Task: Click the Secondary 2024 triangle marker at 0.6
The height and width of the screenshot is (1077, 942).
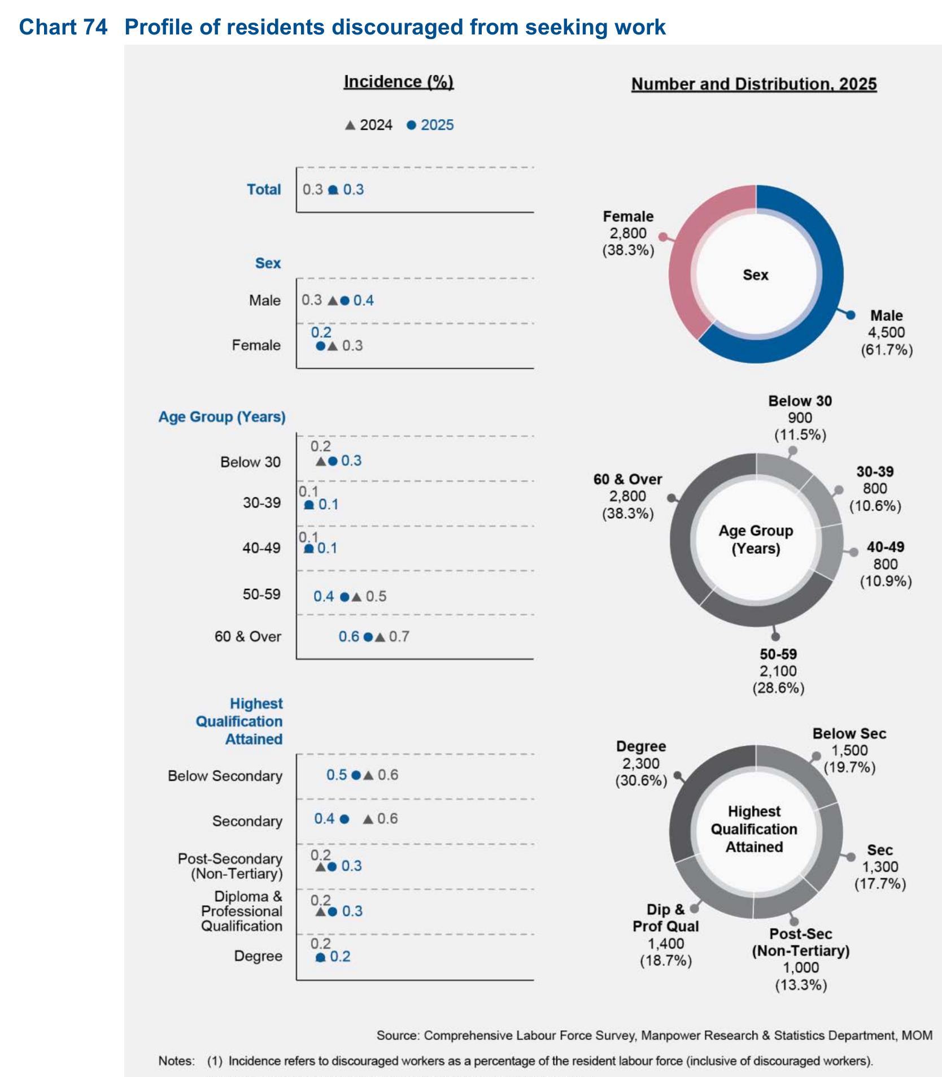Action: pos(368,819)
